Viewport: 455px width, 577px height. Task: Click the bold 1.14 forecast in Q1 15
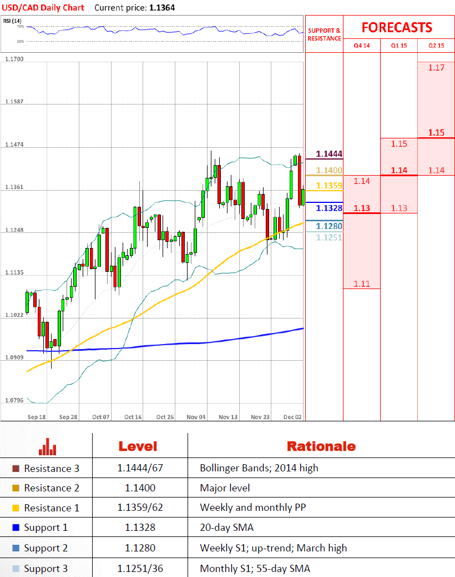[x=399, y=171]
